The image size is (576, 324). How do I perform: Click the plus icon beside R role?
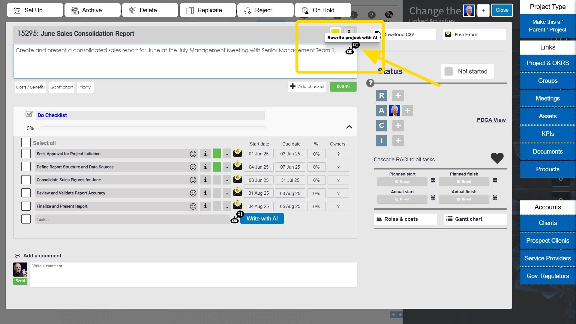click(398, 96)
